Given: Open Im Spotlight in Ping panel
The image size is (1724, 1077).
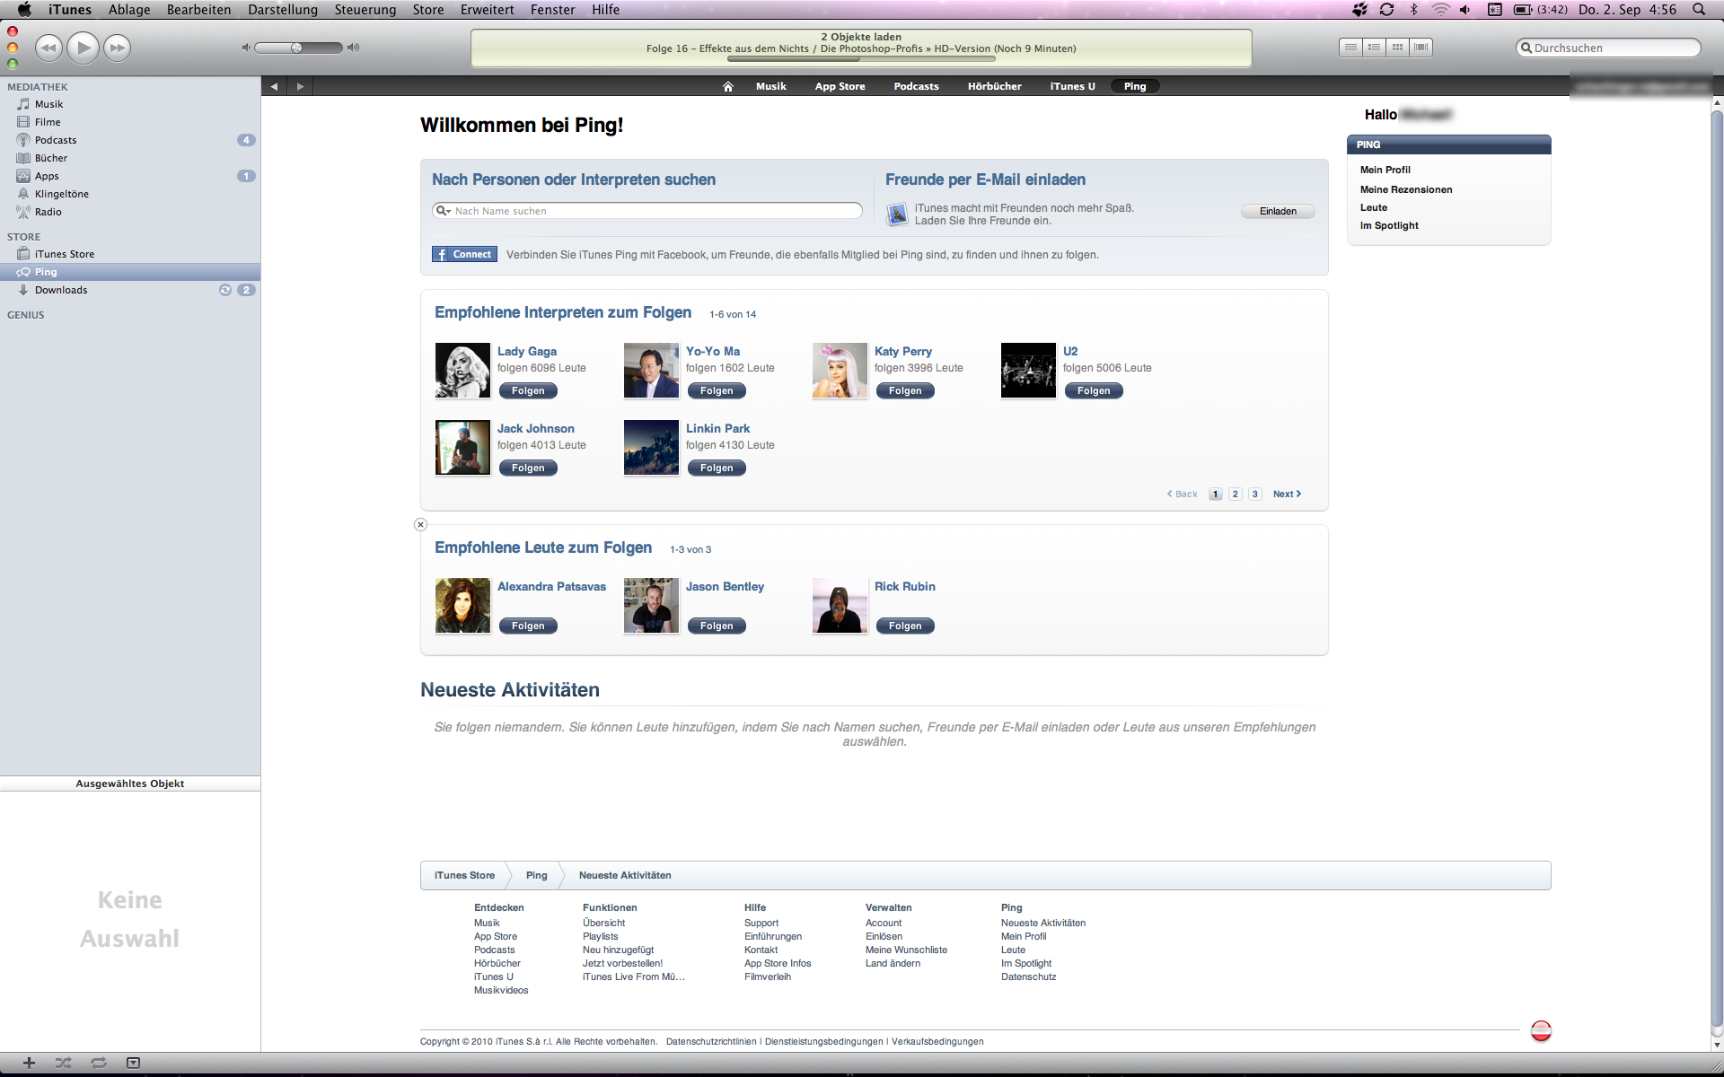Looking at the screenshot, I should [1389, 225].
